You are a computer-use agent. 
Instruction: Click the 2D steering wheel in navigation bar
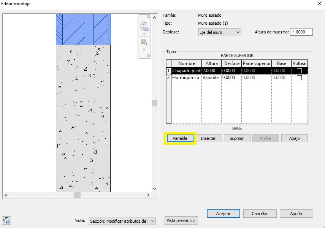tap(144, 27)
